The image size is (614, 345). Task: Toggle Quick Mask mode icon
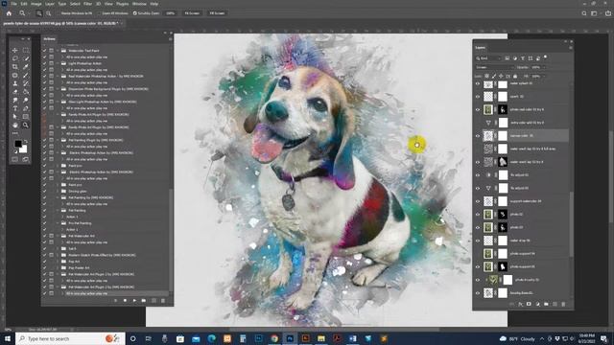click(x=15, y=159)
